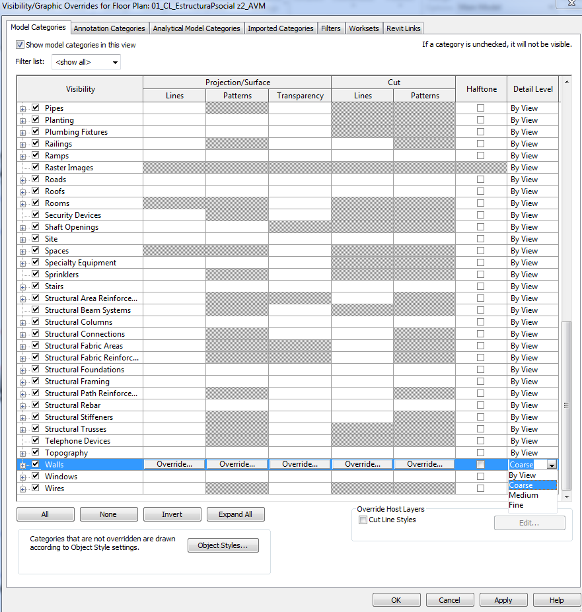
Task: Click Walls Cut Lines Override button
Action: (363, 464)
